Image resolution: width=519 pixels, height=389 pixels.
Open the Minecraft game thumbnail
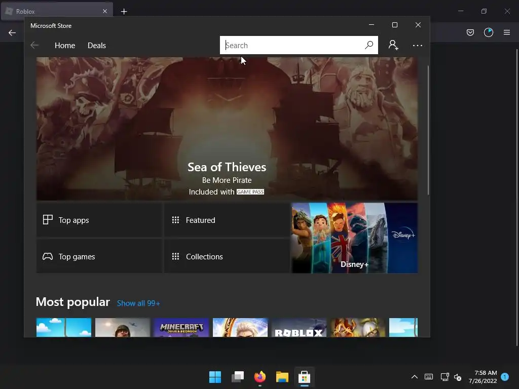181,328
